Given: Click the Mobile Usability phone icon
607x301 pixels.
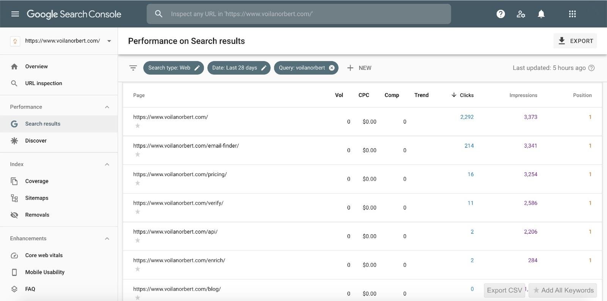Looking at the screenshot, I should click(14, 272).
